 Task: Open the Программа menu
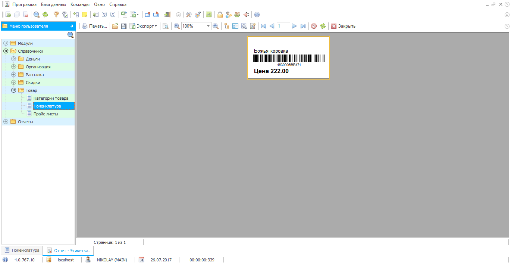click(x=24, y=4)
